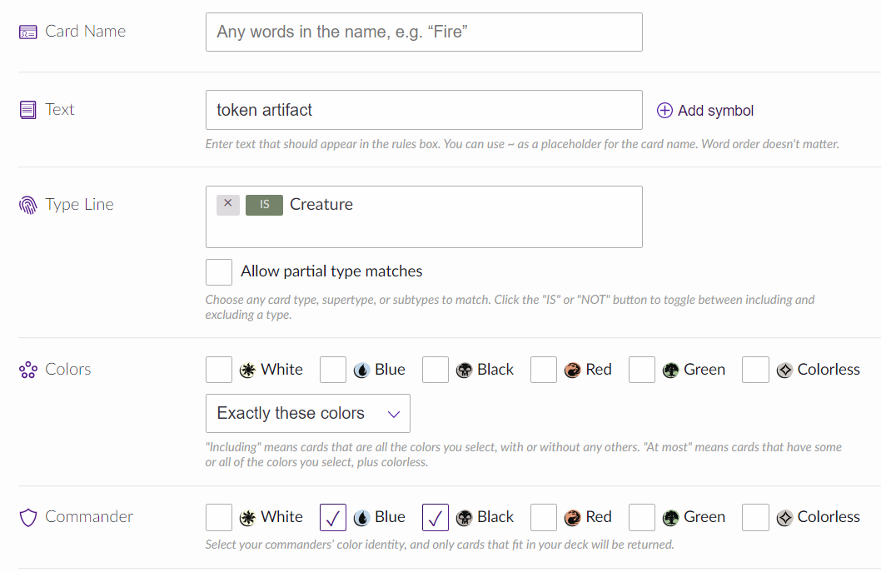Click the Text field containing token artifact

424,110
